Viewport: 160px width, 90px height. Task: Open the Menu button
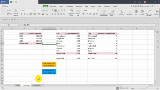(x=6, y=6)
